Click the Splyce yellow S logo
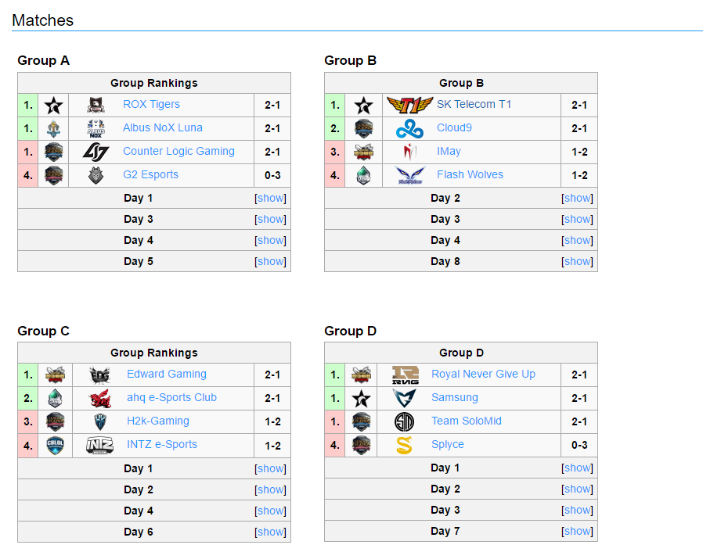This screenshot has height=552, width=703. pos(404,445)
